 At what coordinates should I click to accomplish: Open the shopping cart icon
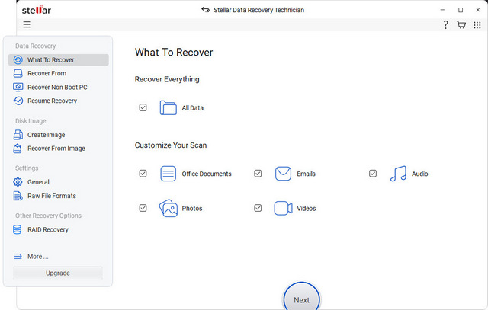pos(461,25)
